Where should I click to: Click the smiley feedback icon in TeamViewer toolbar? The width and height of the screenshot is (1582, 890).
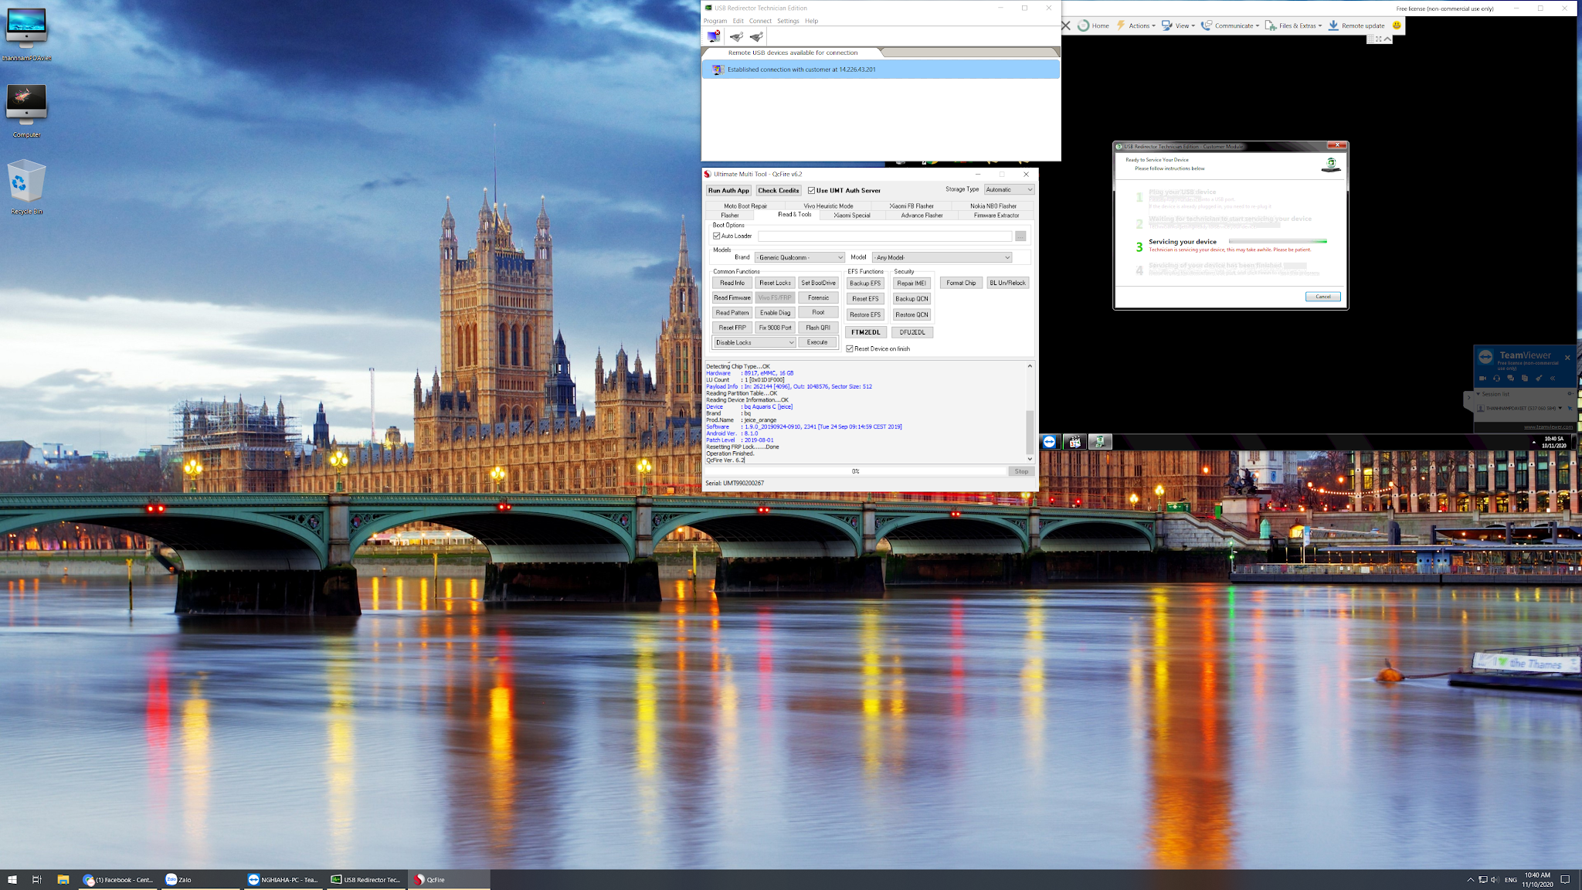click(1397, 25)
